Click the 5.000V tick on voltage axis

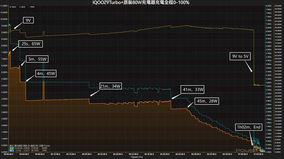4,86
